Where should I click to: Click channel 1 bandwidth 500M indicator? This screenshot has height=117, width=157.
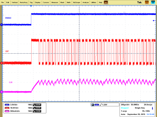click(x=37, y=105)
